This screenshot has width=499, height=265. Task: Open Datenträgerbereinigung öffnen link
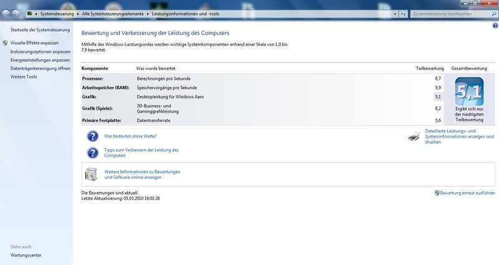[41, 68]
